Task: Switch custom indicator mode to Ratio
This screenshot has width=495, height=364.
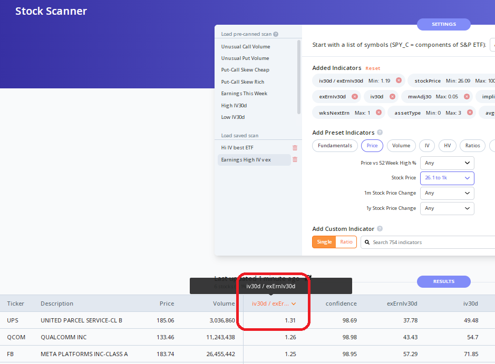Action: pos(346,242)
